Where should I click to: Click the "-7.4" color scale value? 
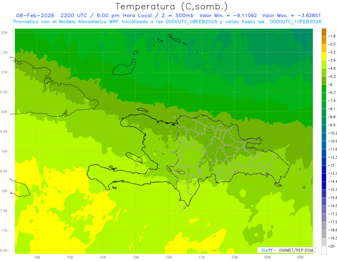coord(331,101)
